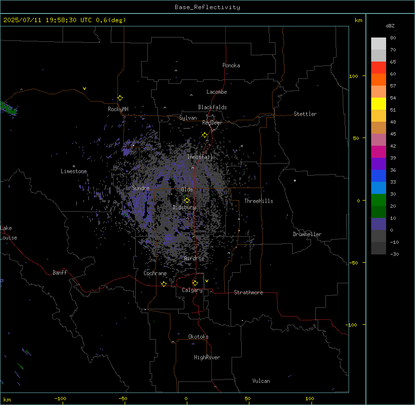Select the bright yellow swatch in dBZ legend
Image resolution: width=415 pixels, height=405 pixels.
pos(378,103)
